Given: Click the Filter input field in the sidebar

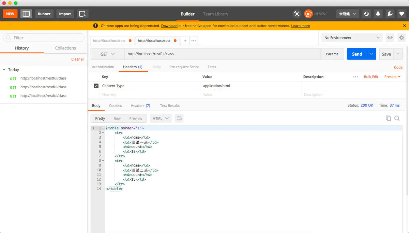Looking at the screenshot, I should (43, 37).
